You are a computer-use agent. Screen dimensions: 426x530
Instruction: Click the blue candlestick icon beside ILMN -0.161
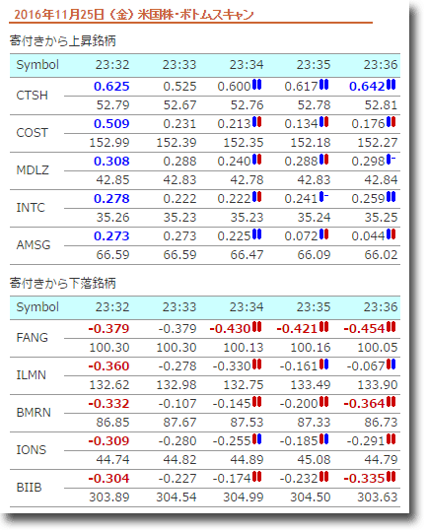pyautogui.click(x=324, y=364)
